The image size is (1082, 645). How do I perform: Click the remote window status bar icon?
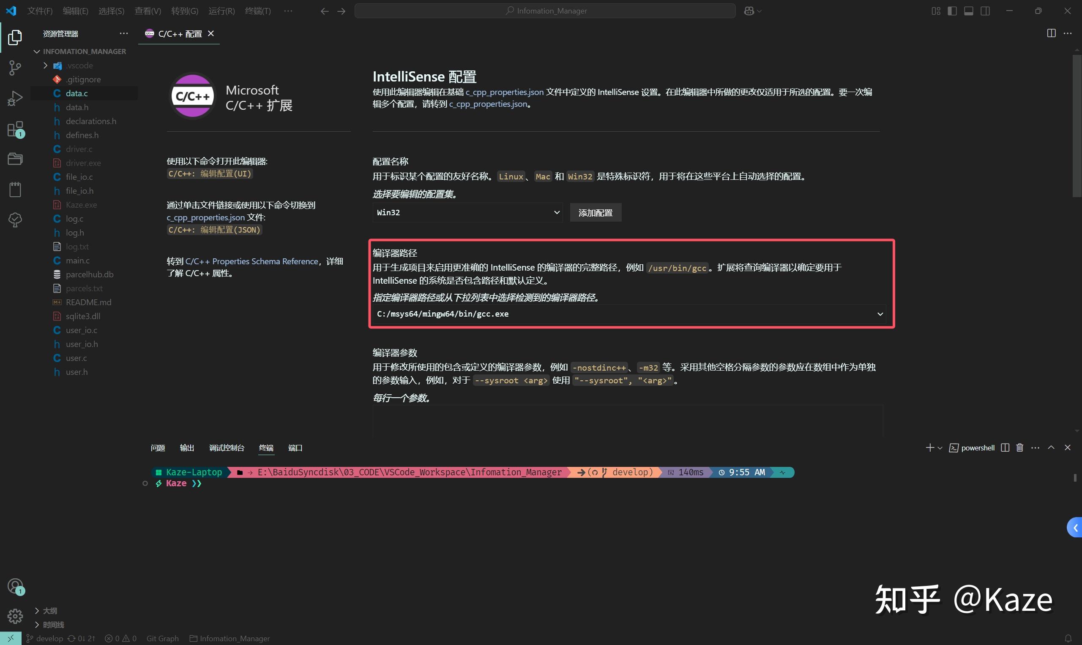coord(11,639)
